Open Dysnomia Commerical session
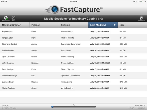This screenshot has height=110, width=147. click(70, 75)
